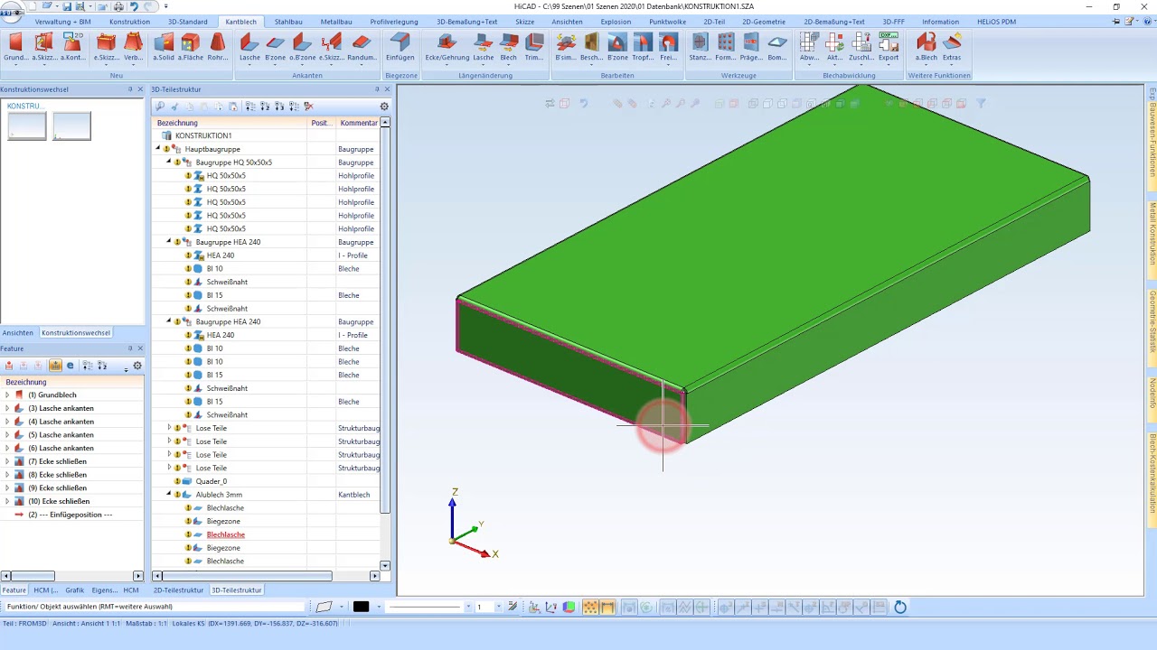Click the Save icon in quick access toolbar
This screenshot has height=650, width=1157.
67,6
